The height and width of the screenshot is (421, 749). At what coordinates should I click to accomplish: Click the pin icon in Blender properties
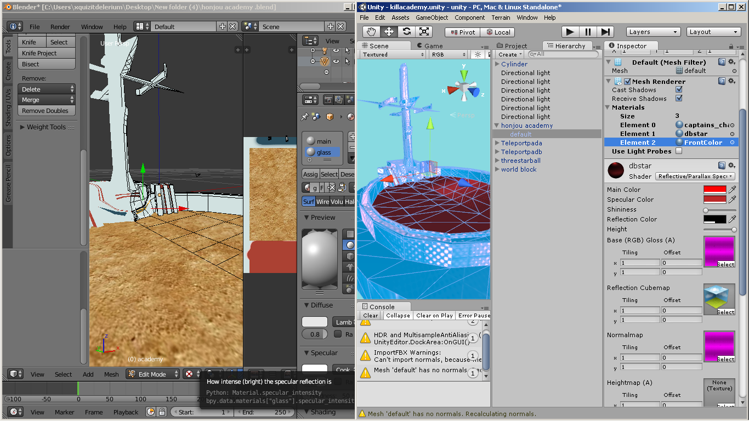click(x=305, y=116)
